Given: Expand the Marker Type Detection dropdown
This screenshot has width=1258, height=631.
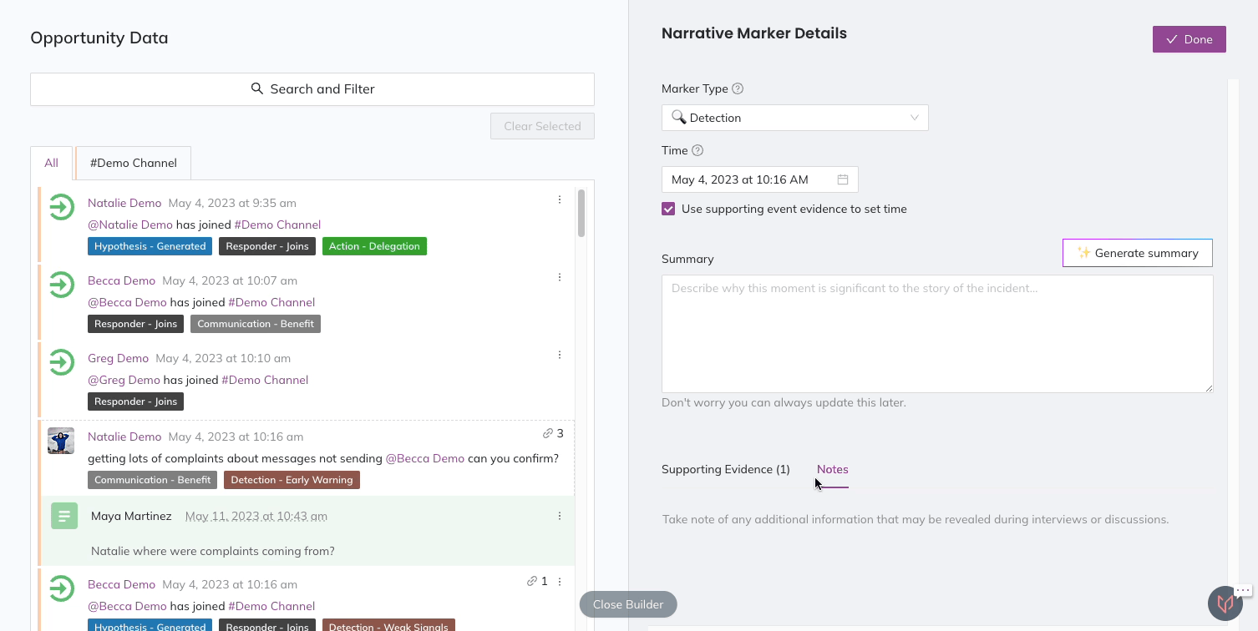Looking at the screenshot, I should point(794,118).
